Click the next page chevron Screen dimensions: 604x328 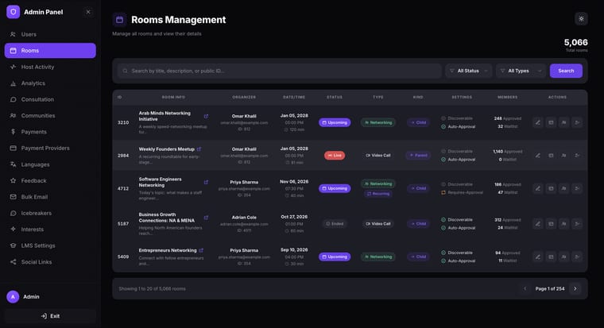click(x=575, y=289)
